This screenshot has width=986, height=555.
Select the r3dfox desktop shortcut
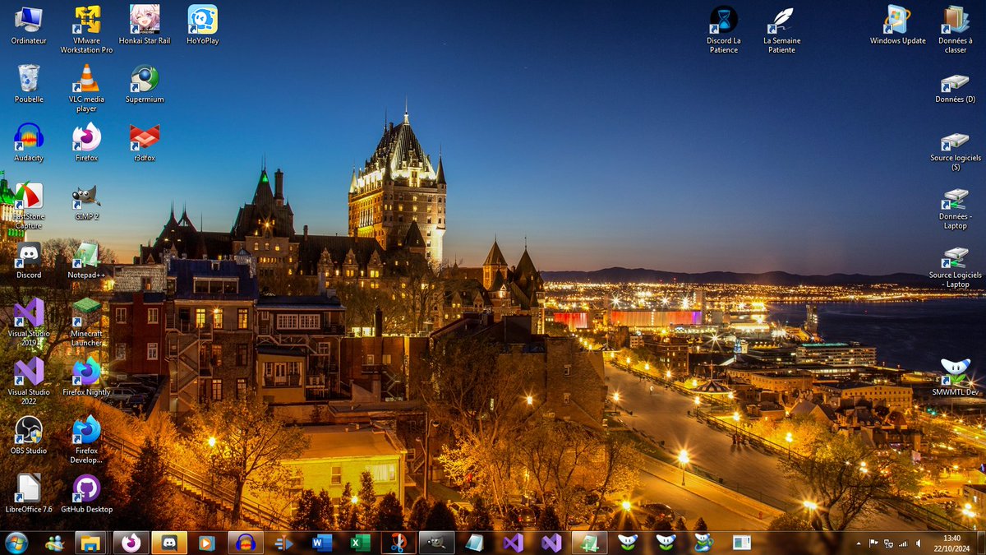pyautogui.click(x=145, y=142)
